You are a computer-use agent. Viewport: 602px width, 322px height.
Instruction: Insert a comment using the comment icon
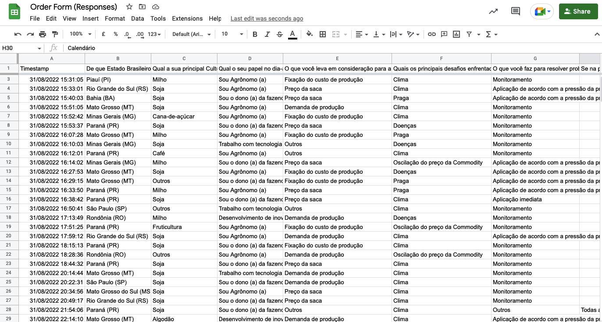pyautogui.click(x=444, y=34)
